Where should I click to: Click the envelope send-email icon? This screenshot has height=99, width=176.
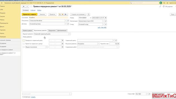pyautogui.click(x=62, y=14)
